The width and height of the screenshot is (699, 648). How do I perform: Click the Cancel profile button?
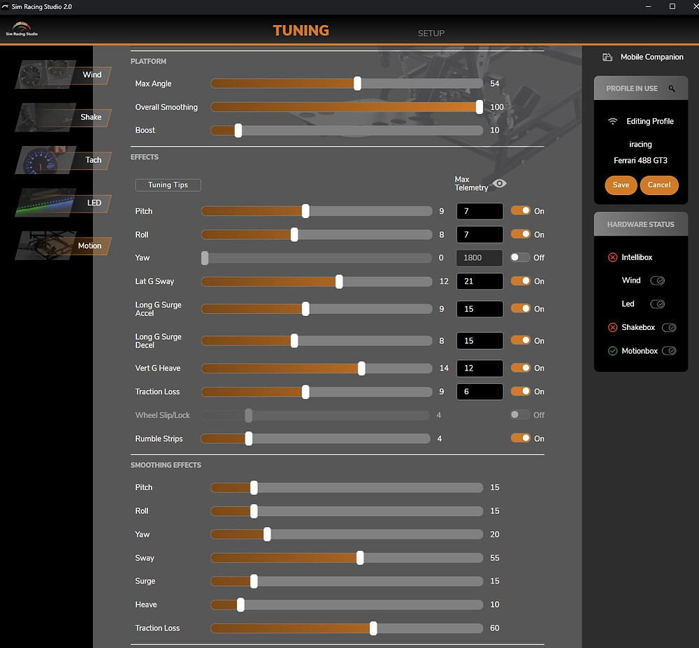(x=659, y=185)
